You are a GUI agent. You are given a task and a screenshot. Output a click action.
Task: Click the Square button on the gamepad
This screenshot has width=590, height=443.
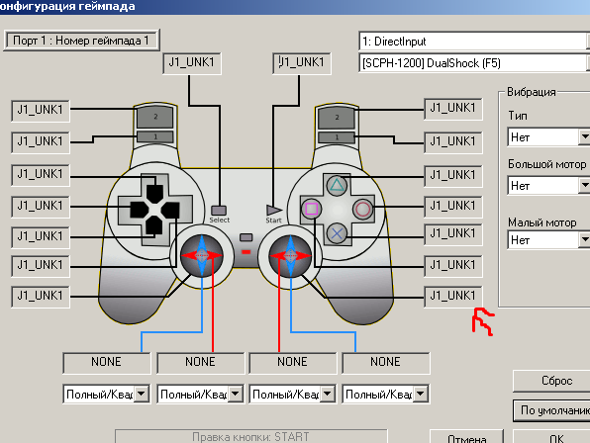312,209
